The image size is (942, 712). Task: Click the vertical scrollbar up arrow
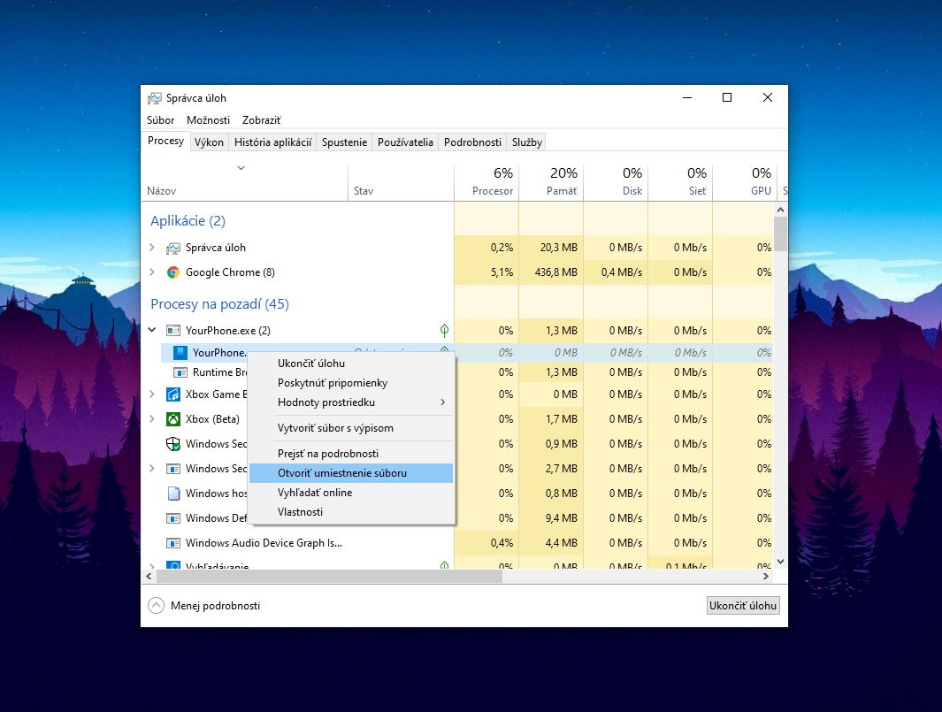[780, 210]
